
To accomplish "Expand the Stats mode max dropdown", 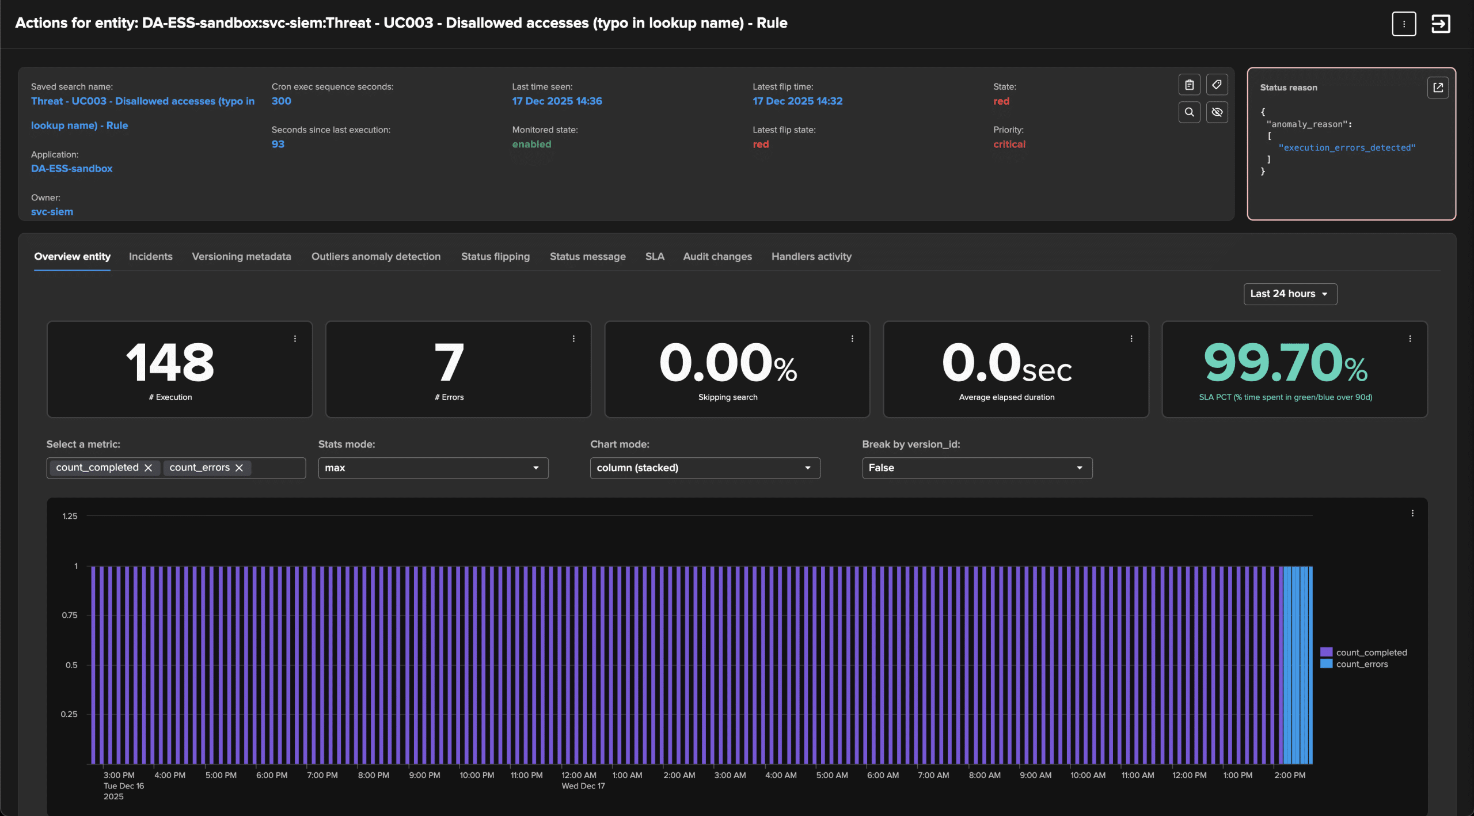I will tap(433, 468).
